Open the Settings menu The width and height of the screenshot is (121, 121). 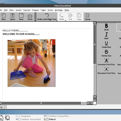[x=59, y=10]
